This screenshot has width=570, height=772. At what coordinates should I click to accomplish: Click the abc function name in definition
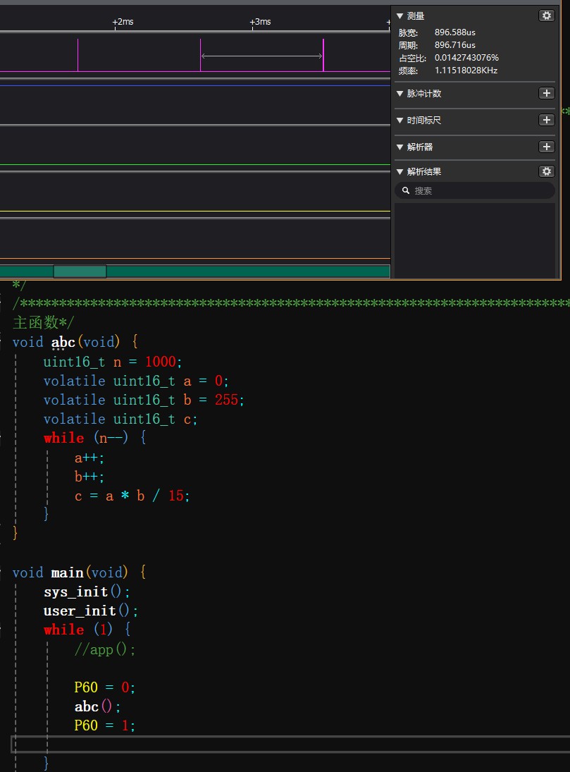[x=63, y=343]
